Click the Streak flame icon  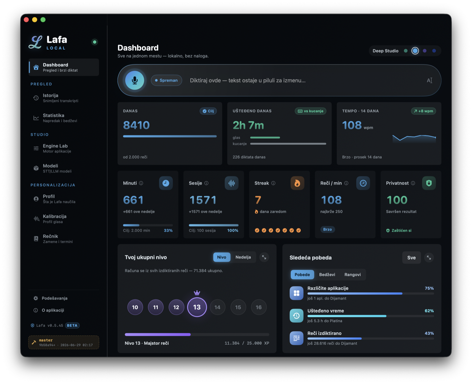(297, 183)
